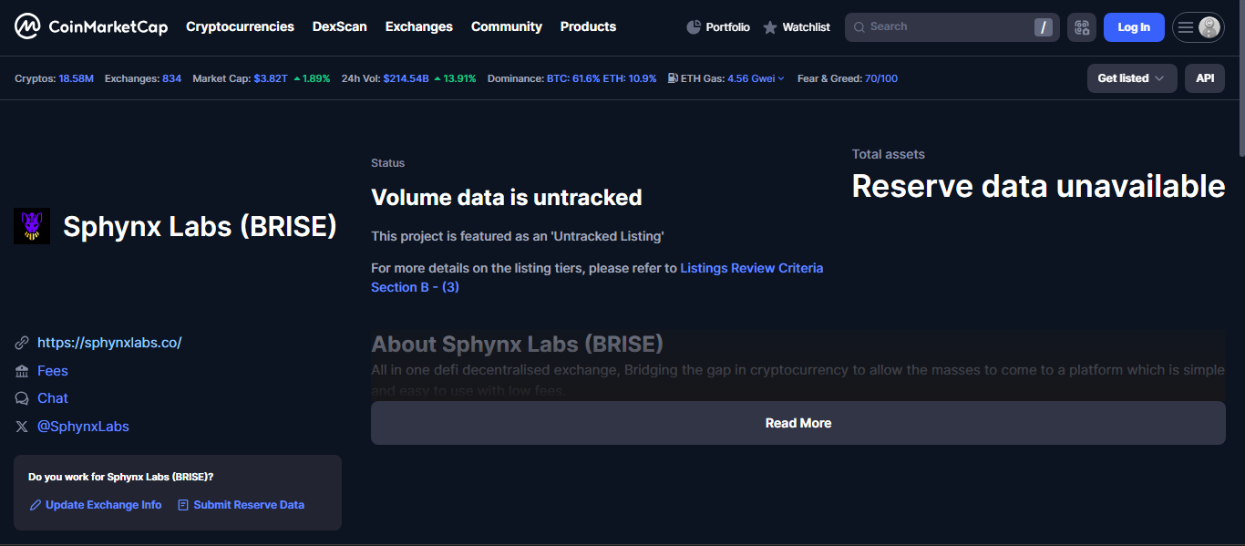Click the Fear & Greed 70/100 value
Viewport: 1245px width, 546px height.
coord(880,78)
